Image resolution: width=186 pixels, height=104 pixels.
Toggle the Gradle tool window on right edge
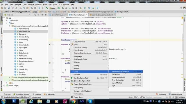tap(185, 18)
